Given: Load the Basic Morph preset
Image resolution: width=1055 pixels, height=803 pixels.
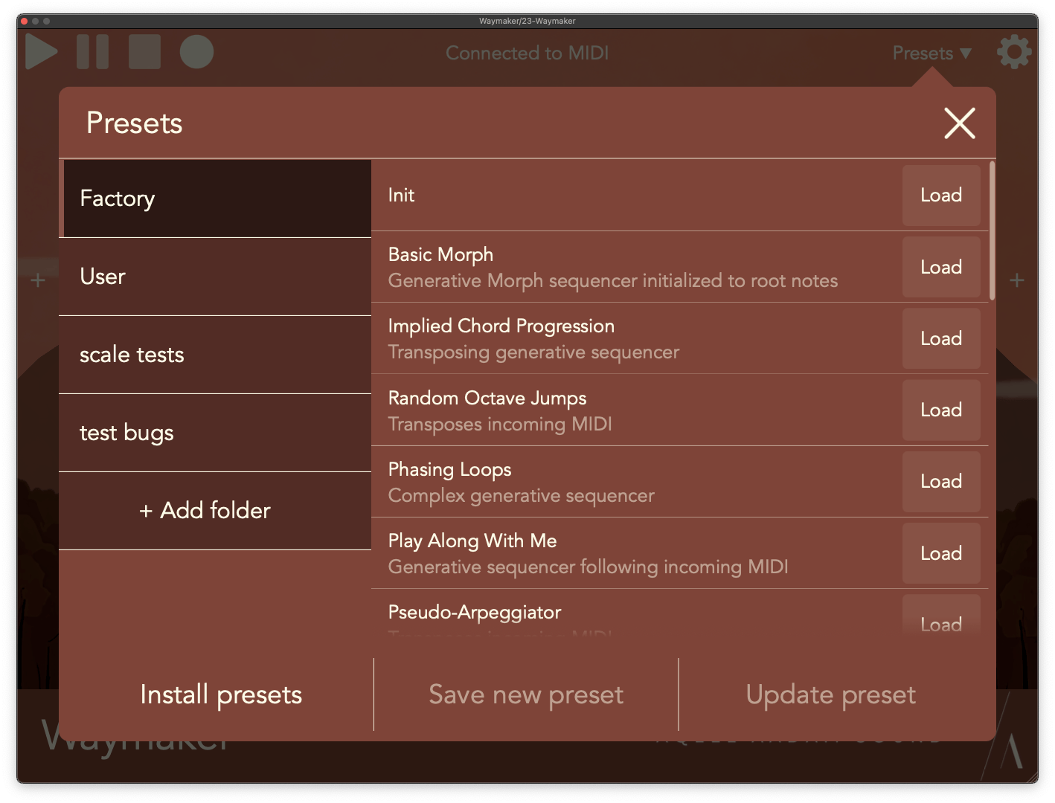Looking at the screenshot, I should click(x=941, y=267).
